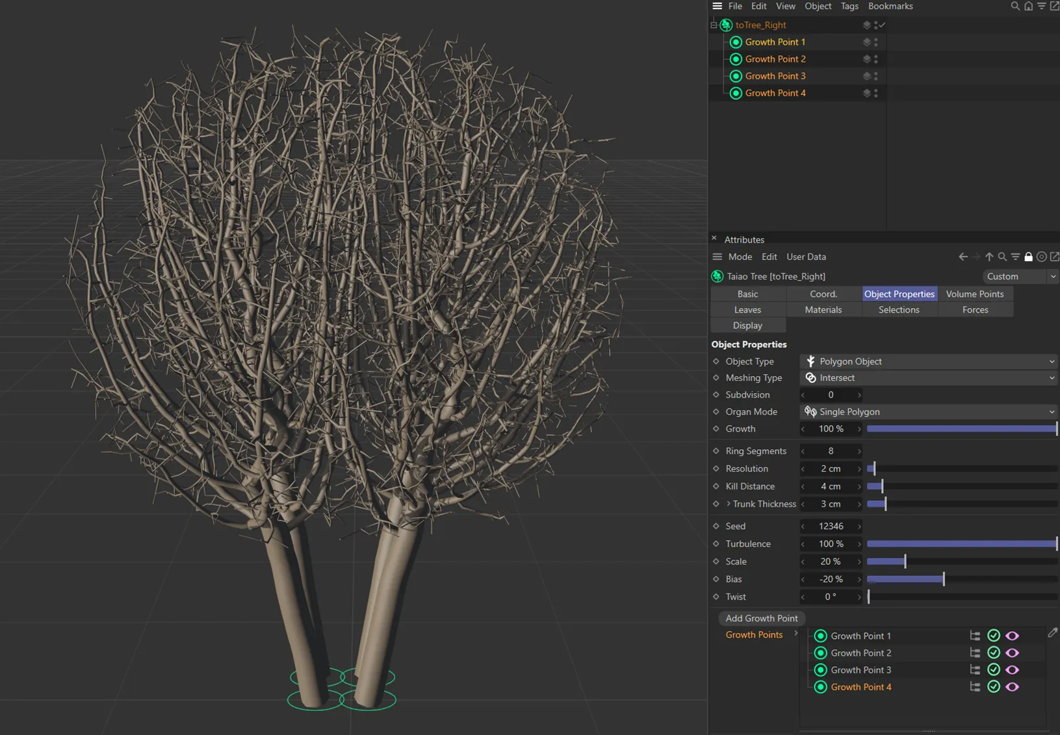
Task: Click the navigate back arrow in Attributes panel
Action: tap(963, 257)
